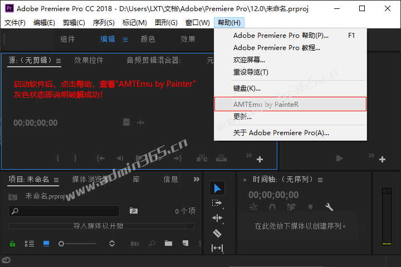Toggle project read-only lock icon

click(12, 244)
